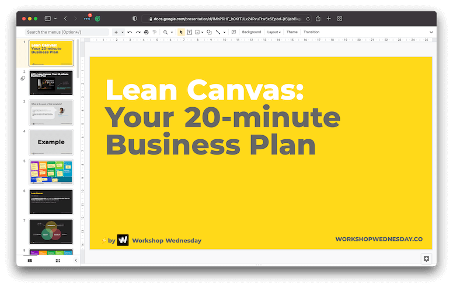Open the Layout dropdown
The height and width of the screenshot is (288, 453).
274,32
